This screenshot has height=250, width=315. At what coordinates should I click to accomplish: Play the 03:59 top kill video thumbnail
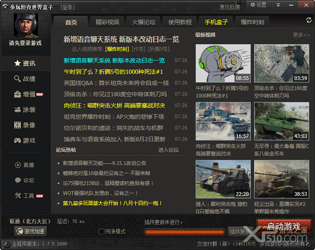(281, 64)
